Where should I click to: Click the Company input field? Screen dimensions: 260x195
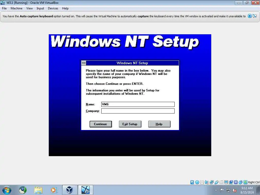(138, 111)
